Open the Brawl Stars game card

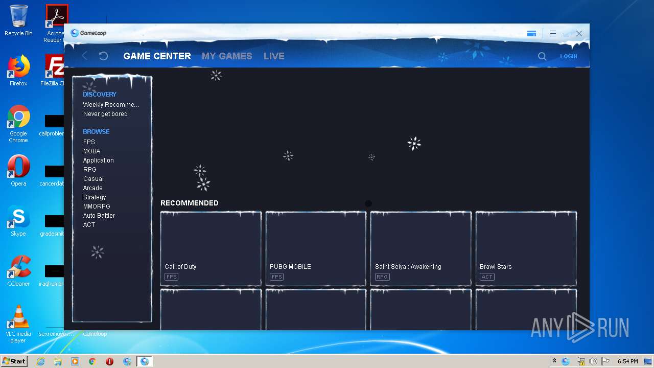(526, 248)
